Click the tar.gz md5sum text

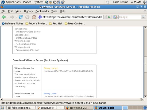tap(68, 71)
